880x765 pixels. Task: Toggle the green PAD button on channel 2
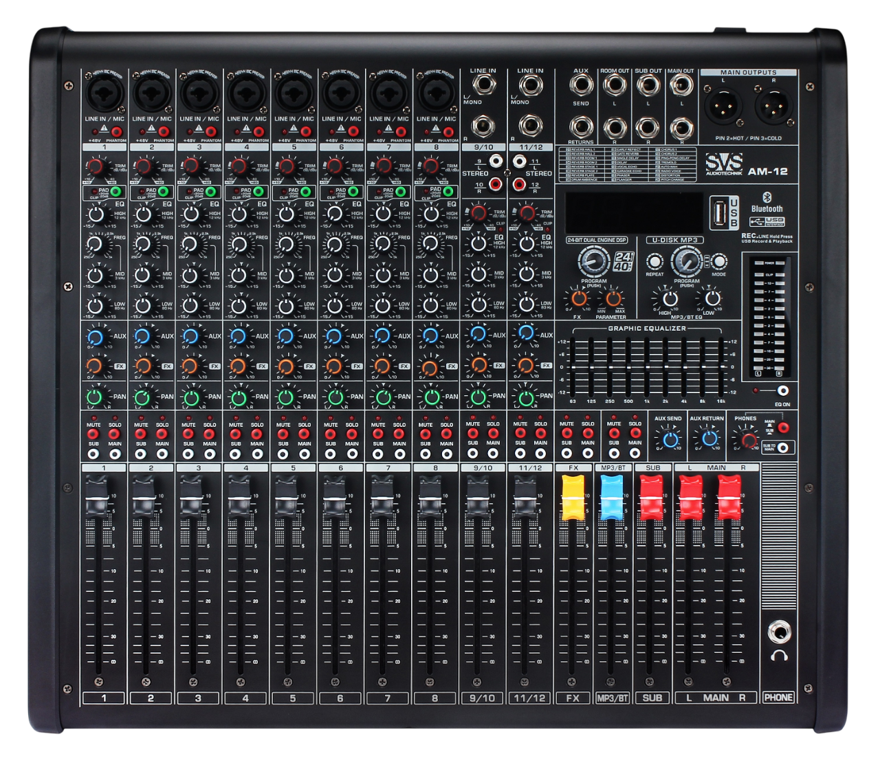click(162, 192)
